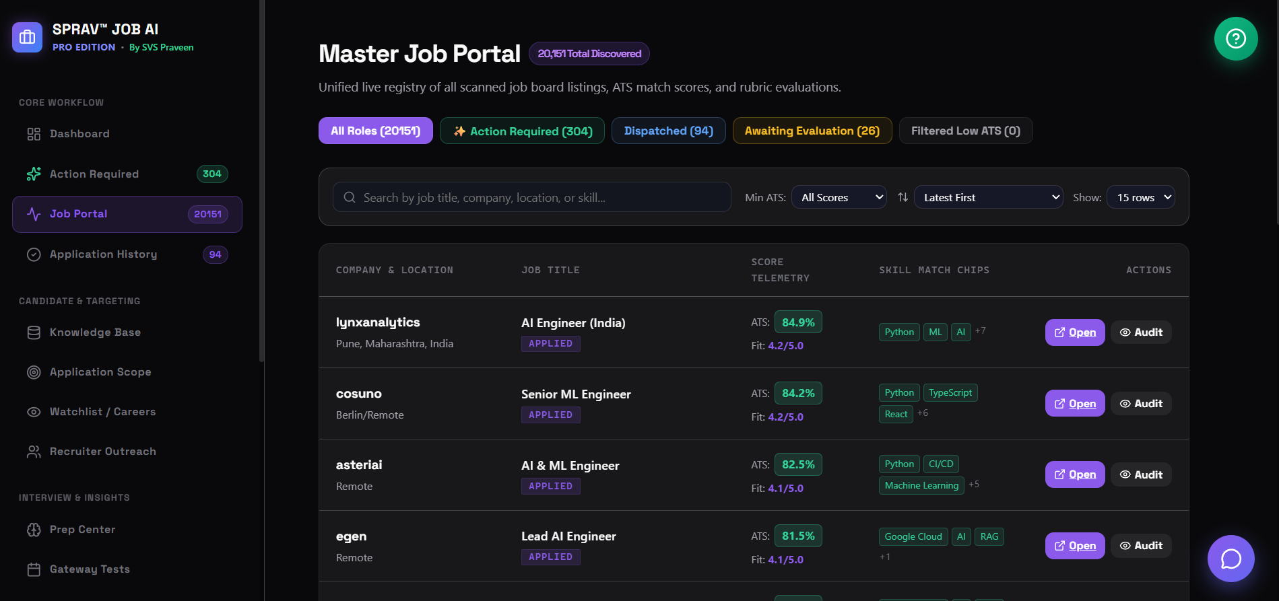
Task: Click the sort direction arrows icon
Action: point(903,197)
